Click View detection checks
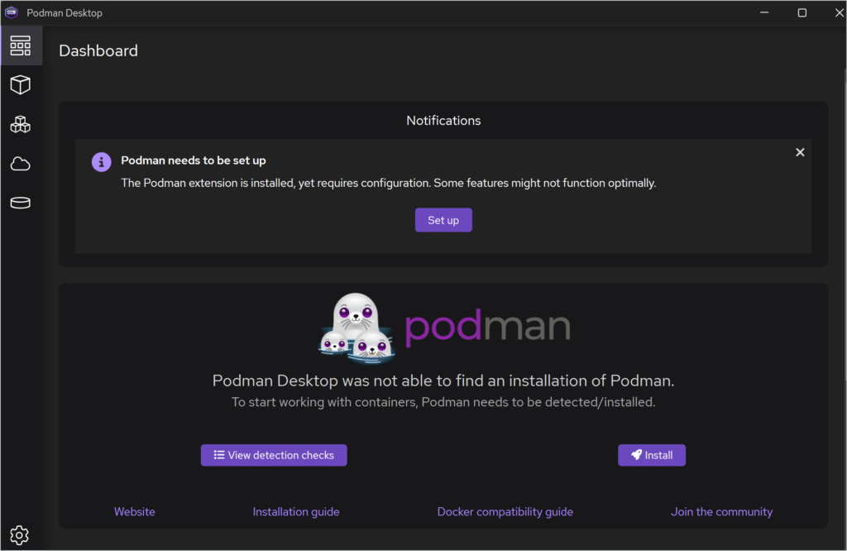The width and height of the screenshot is (847, 551). coord(274,454)
